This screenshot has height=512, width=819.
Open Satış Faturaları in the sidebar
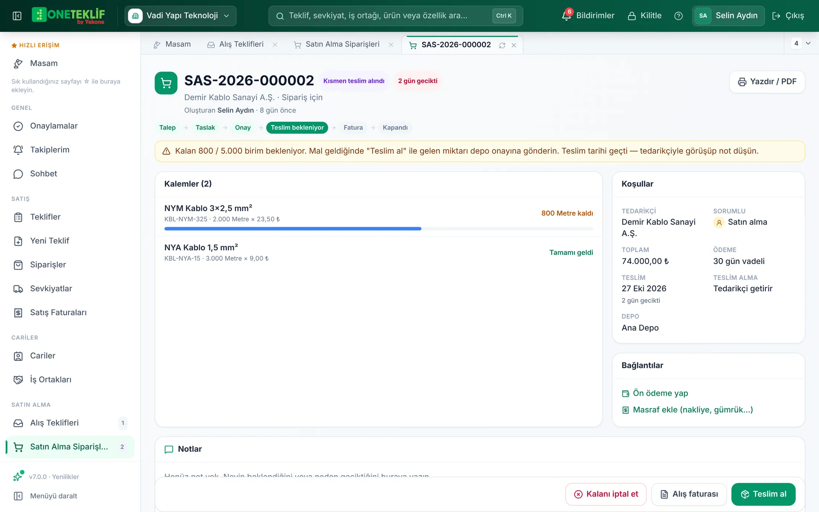pos(70,312)
